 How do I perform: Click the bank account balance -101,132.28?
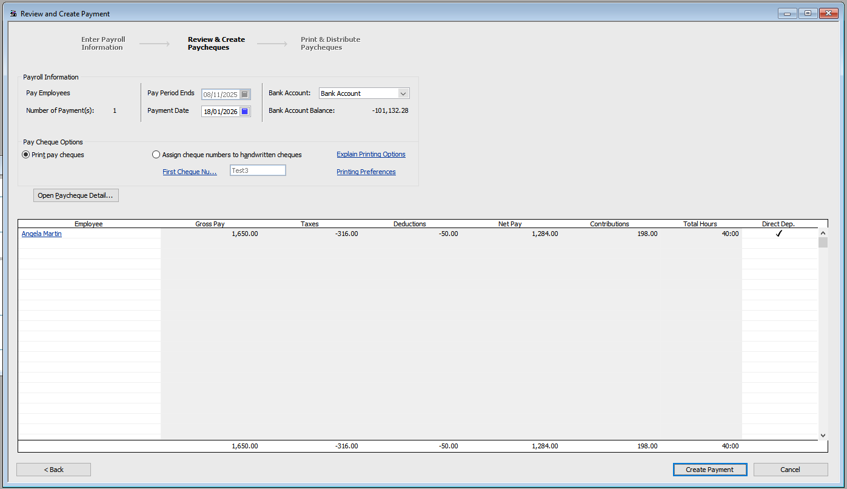coord(390,111)
